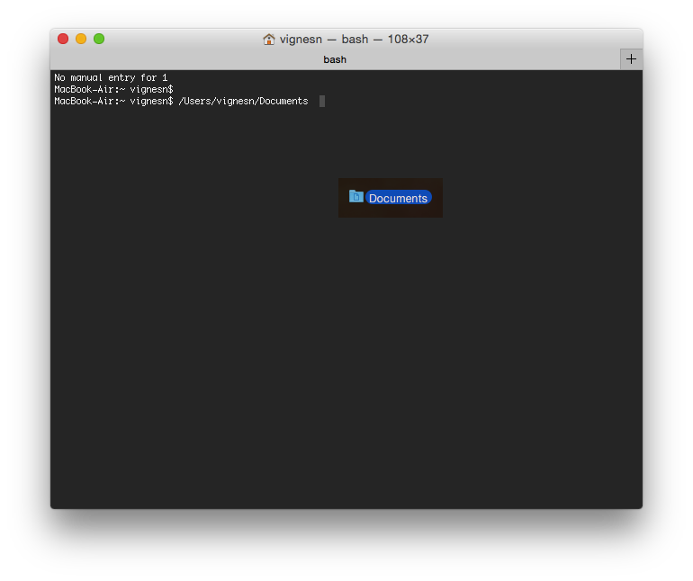Screen dimensions: 693x581
Task: Click the Documents folder icon being dragged
Action: [x=355, y=196]
